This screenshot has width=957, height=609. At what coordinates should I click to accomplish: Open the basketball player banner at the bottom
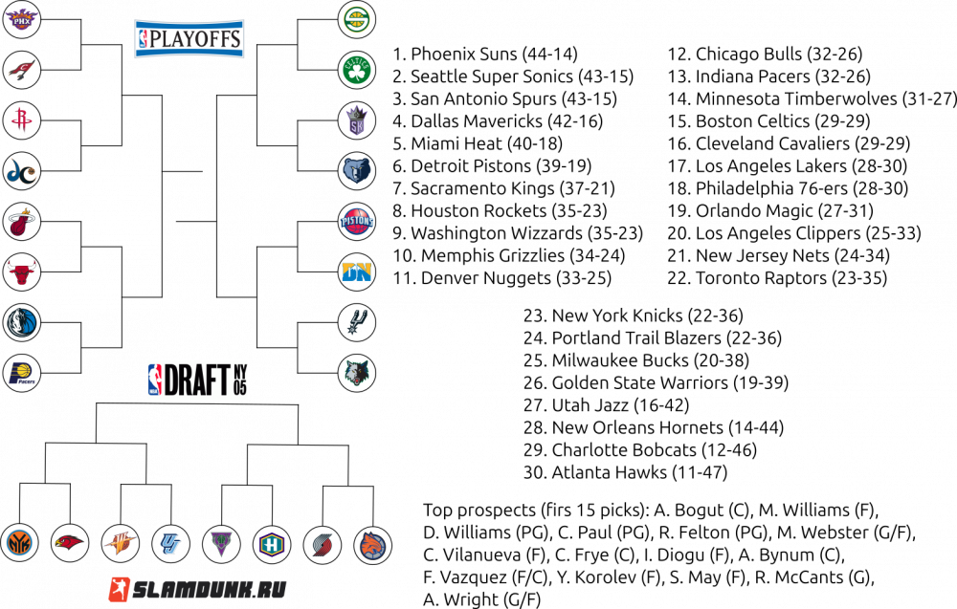(x=196, y=589)
